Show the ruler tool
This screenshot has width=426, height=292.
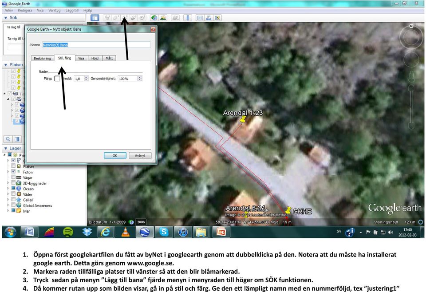188,18
